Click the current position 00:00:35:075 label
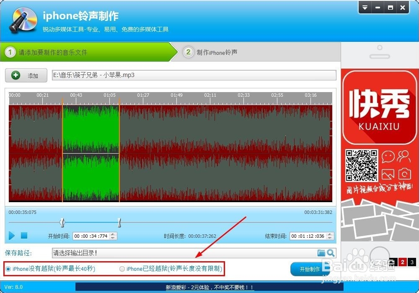 [23, 212]
